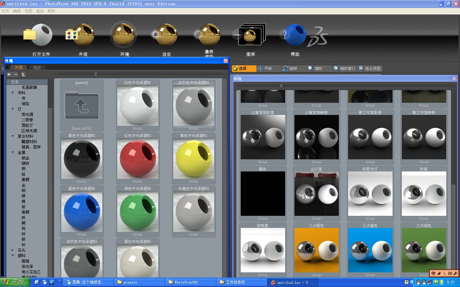
Task: Open the 编辑 (Edit) menu
Action: tap(17, 11)
